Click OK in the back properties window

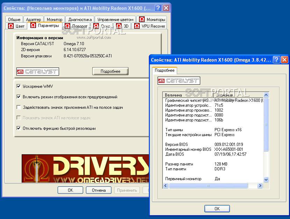tap(70, 190)
